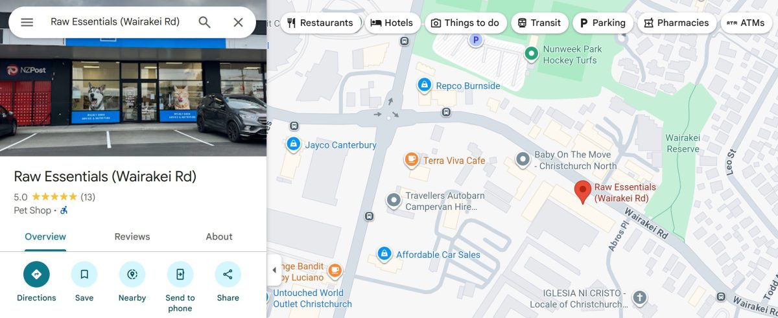The image size is (778, 318).
Task: Get Directions to Raw Essentials
Action: (x=36, y=274)
